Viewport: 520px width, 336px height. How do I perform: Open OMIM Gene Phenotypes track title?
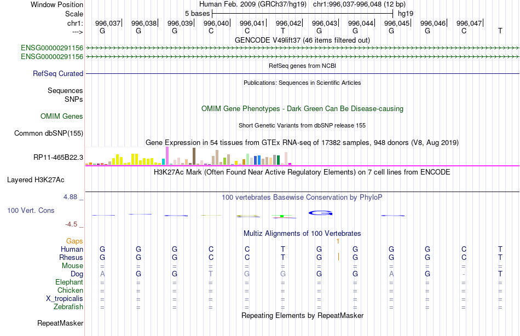[x=302, y=109]
